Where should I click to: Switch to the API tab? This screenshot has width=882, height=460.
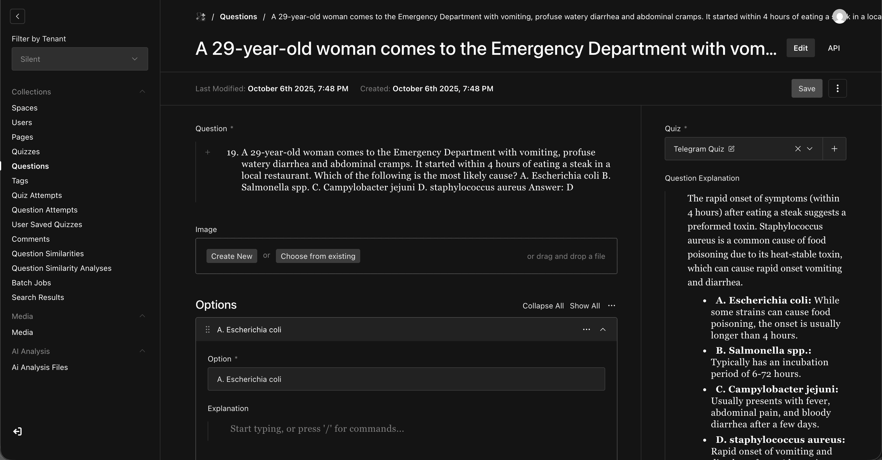(x=834, y=48)
